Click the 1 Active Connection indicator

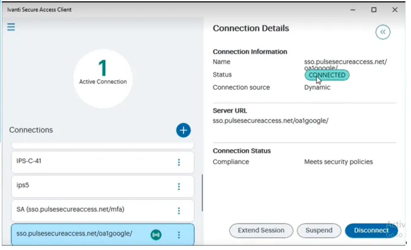click(103, 79)
